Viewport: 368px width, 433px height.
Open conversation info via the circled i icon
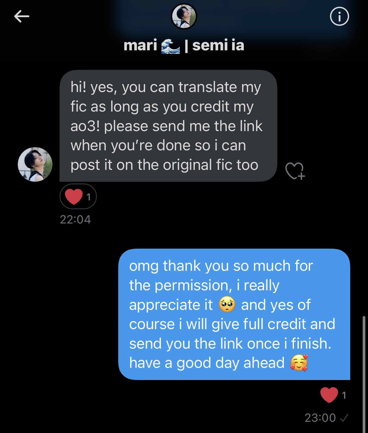[339, 16]
